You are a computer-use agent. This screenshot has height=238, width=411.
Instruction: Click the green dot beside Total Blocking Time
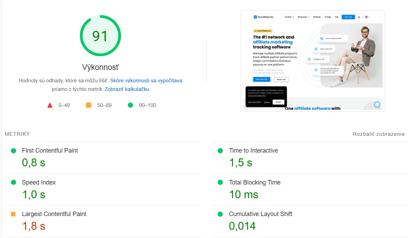pos(220,182)
